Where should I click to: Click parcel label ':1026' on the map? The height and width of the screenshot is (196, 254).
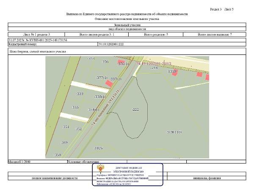(98, 148)
